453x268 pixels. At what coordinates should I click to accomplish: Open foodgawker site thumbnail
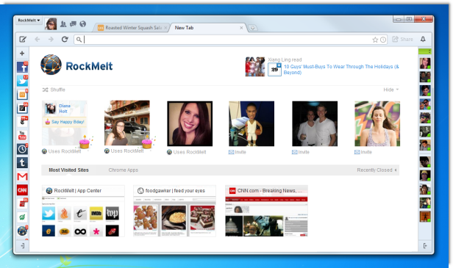click(174, 211)
